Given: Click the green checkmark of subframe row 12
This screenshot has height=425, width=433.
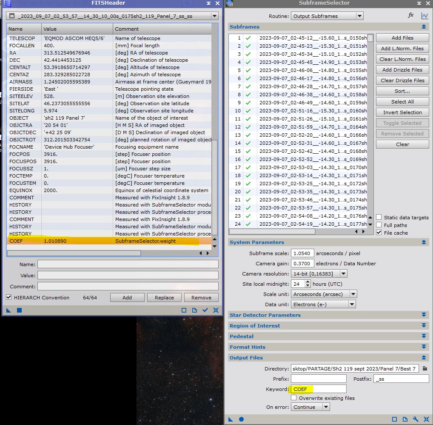Looking at the screenshot, I should 248,127.
